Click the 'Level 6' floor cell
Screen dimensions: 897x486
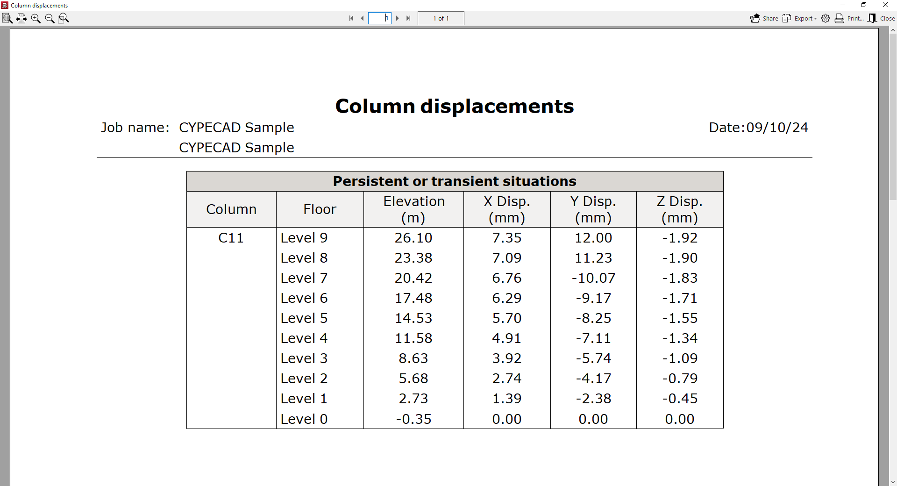tap(304, 298)
